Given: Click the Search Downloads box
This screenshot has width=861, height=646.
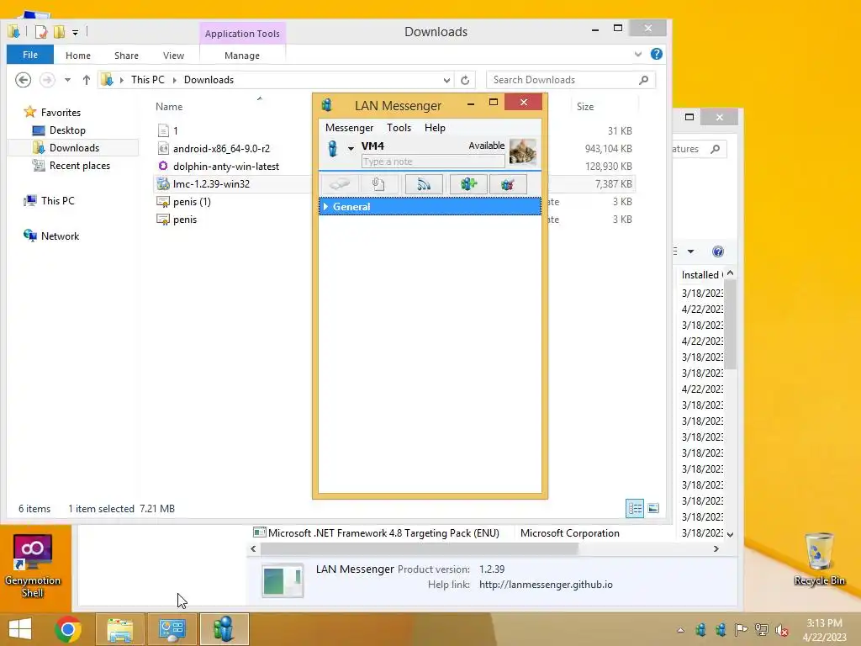Looking at the screenshot, I should click(x=571, y=80).
